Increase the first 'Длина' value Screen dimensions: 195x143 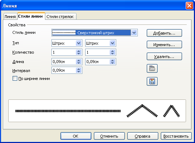coord(78,60)
